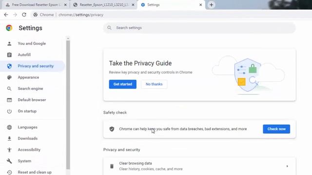Screen dimensions: 312x175
Task: Open Clear browsing data row
Action: [199, 166]
